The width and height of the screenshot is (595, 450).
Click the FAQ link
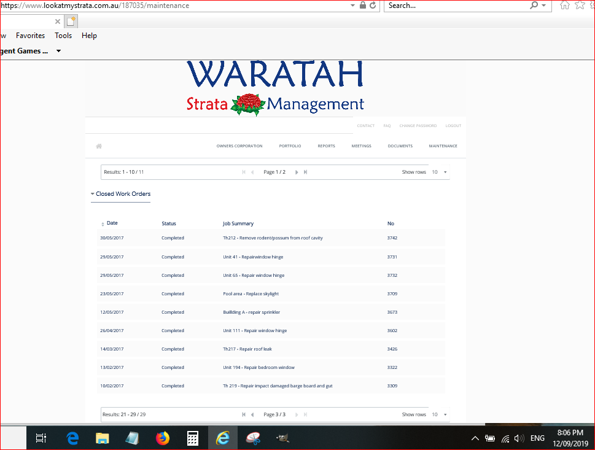click(x=387, y=126)
